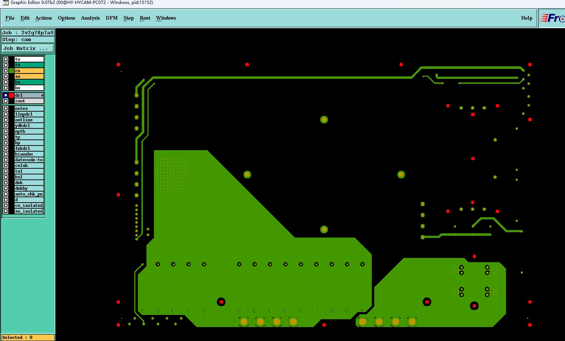Open the Actions menu
Viewport: 565px width, 341px height.
(x=44, y=18)
